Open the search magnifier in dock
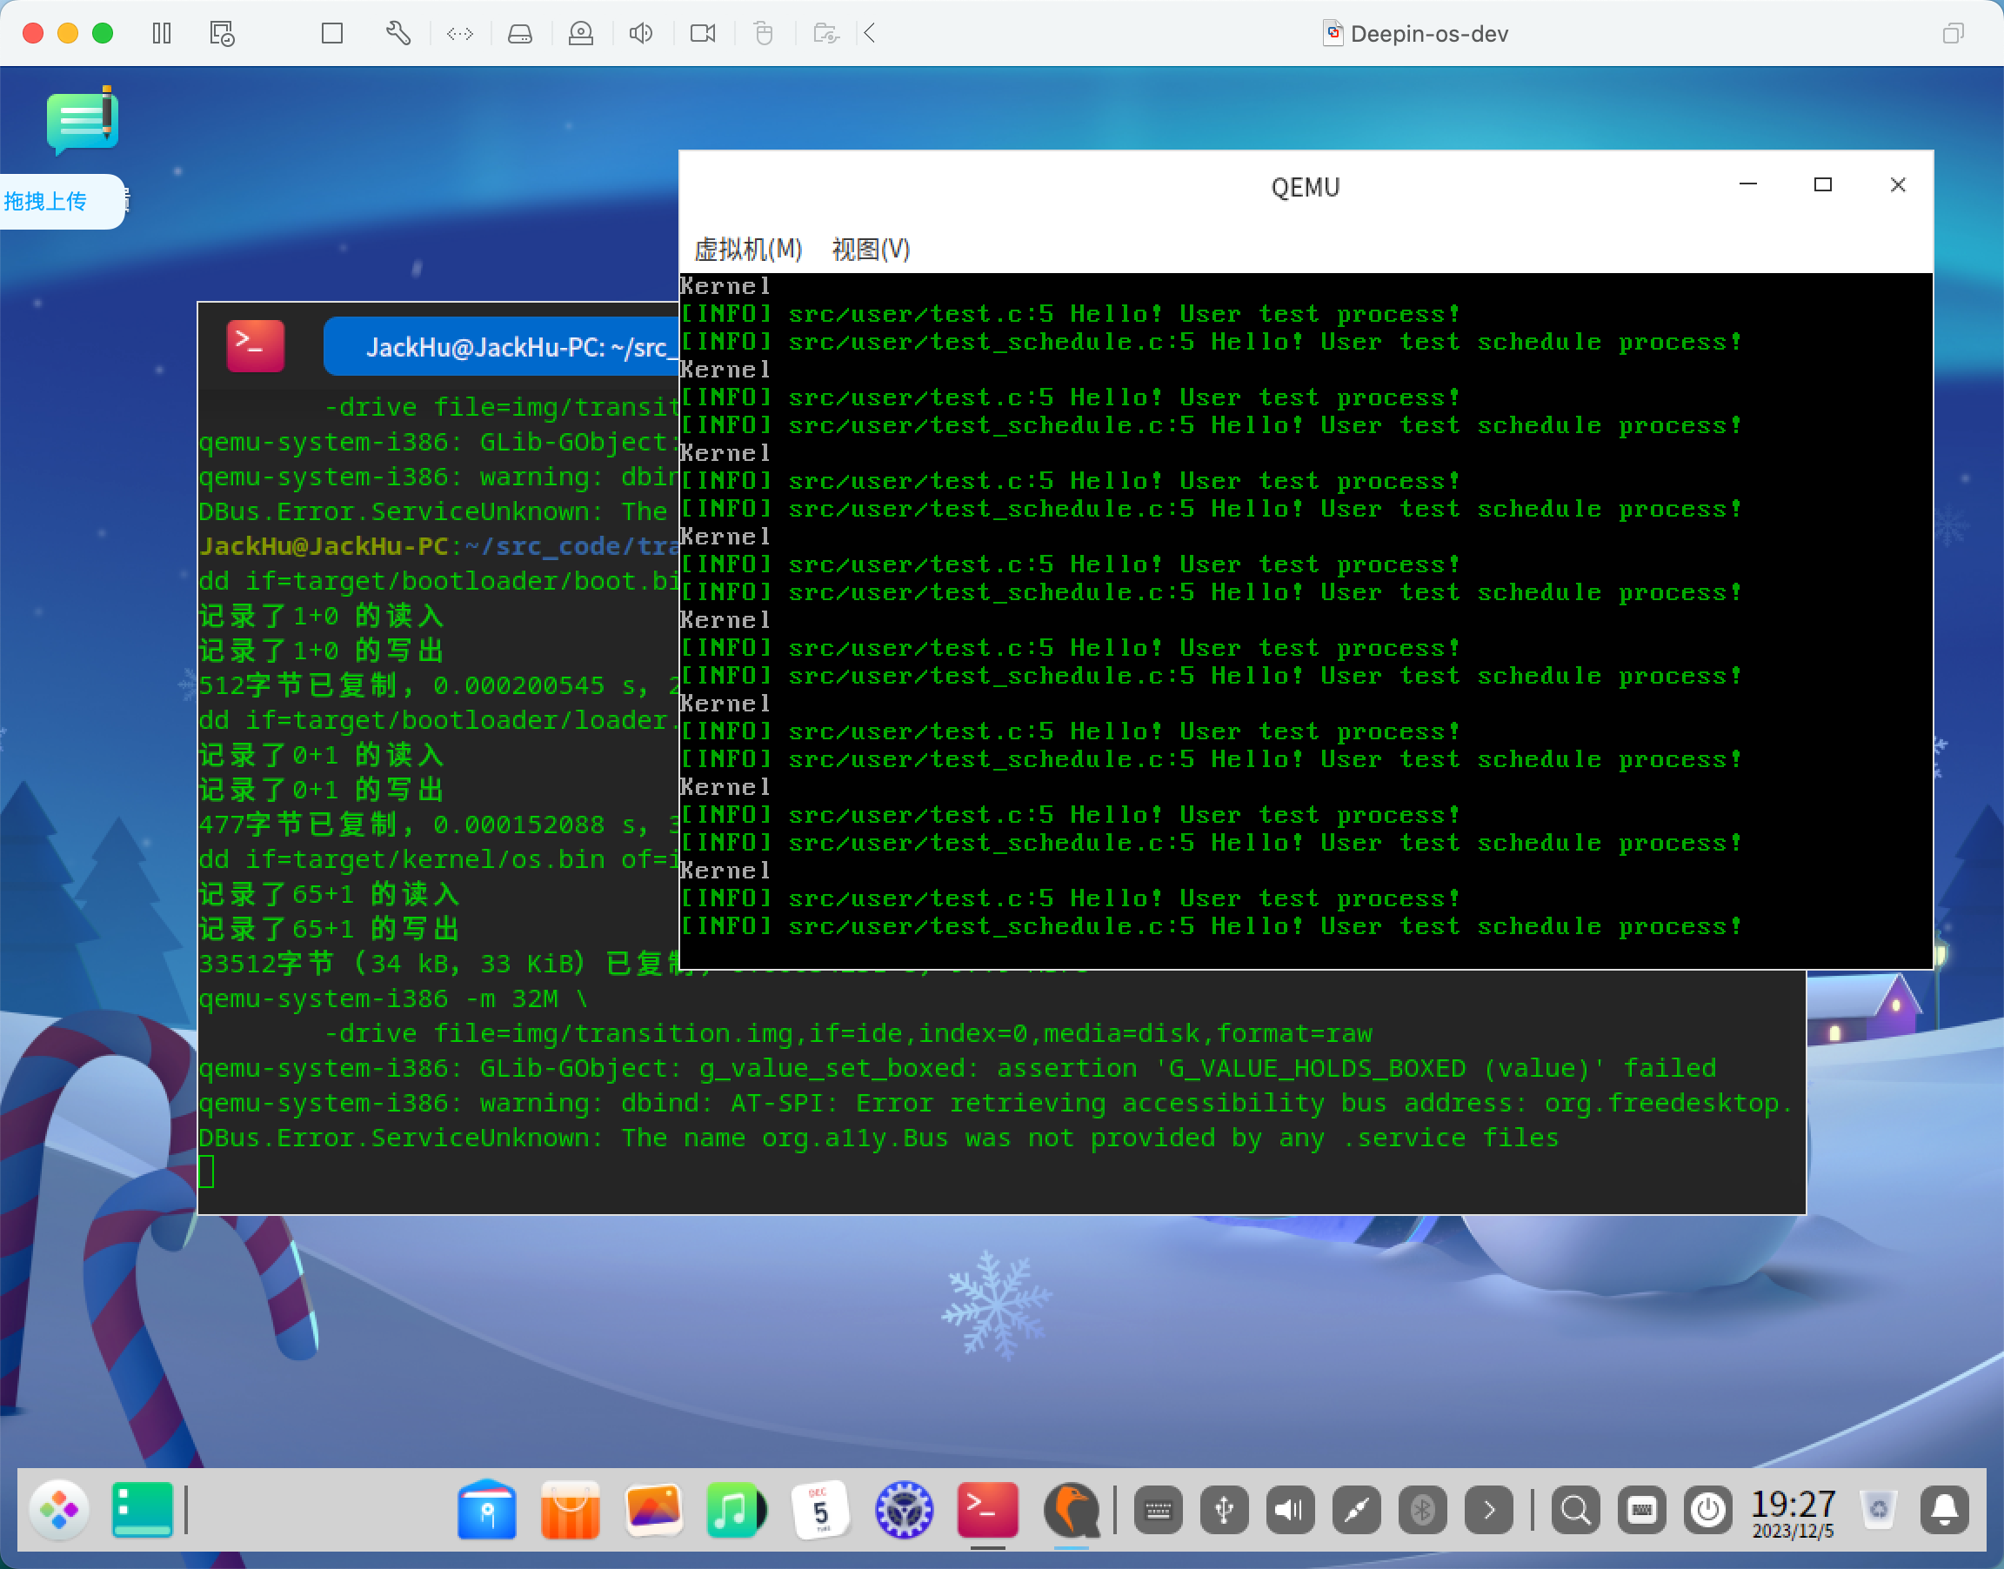 click(1576, 1510)
